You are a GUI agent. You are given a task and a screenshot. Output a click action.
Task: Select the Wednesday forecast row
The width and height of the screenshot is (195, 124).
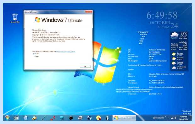pyautogui.click(x=179, y=67)
